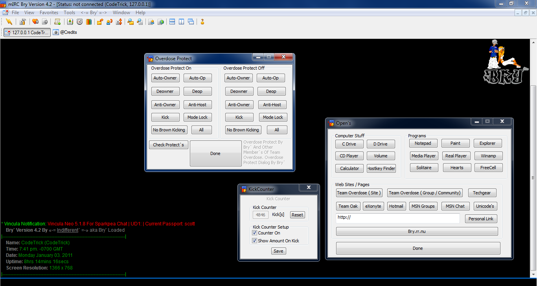Viewport: 537px width, 286px height.
Task: Open mIRC Options from the toolbar icon
Action: pos(22,22)
